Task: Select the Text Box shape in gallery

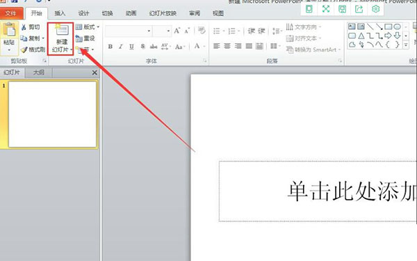Action: (352, 26)
